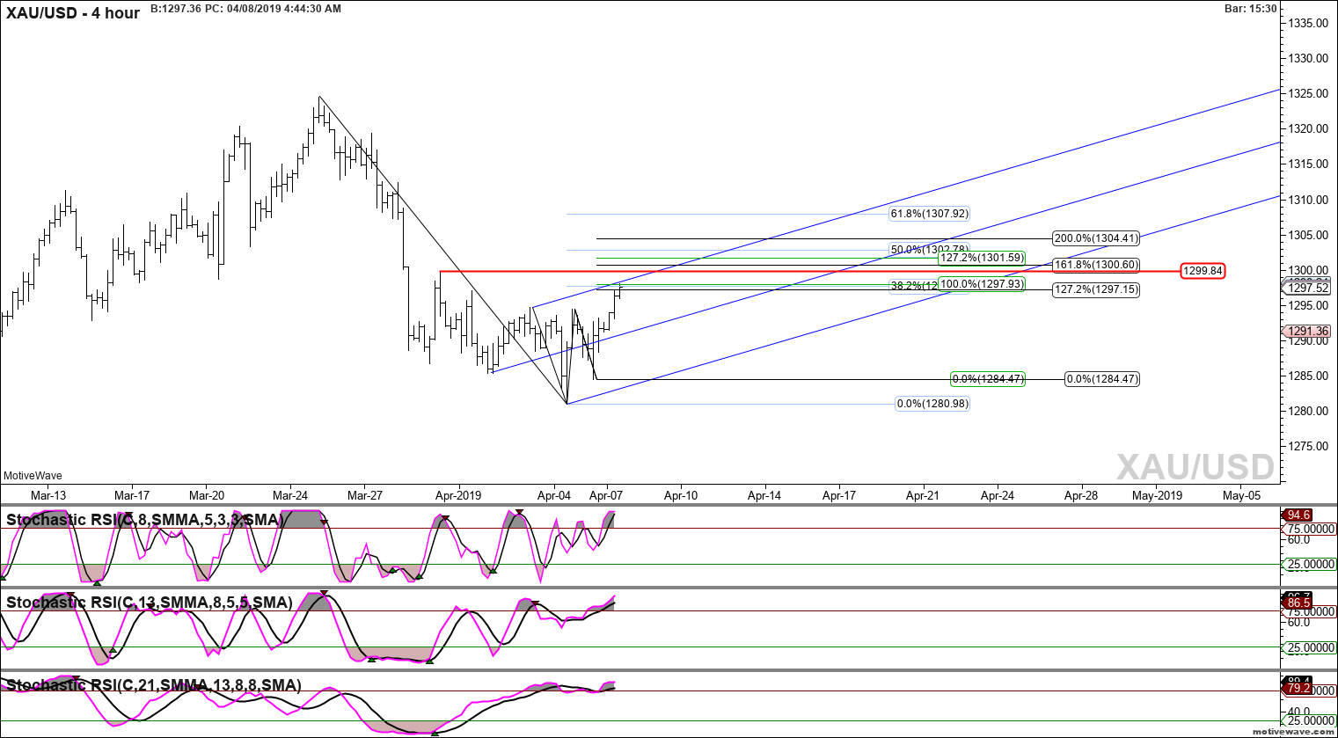Select the 94.6 value tag in first Stochastic panel

click(x=1298, y=515)
